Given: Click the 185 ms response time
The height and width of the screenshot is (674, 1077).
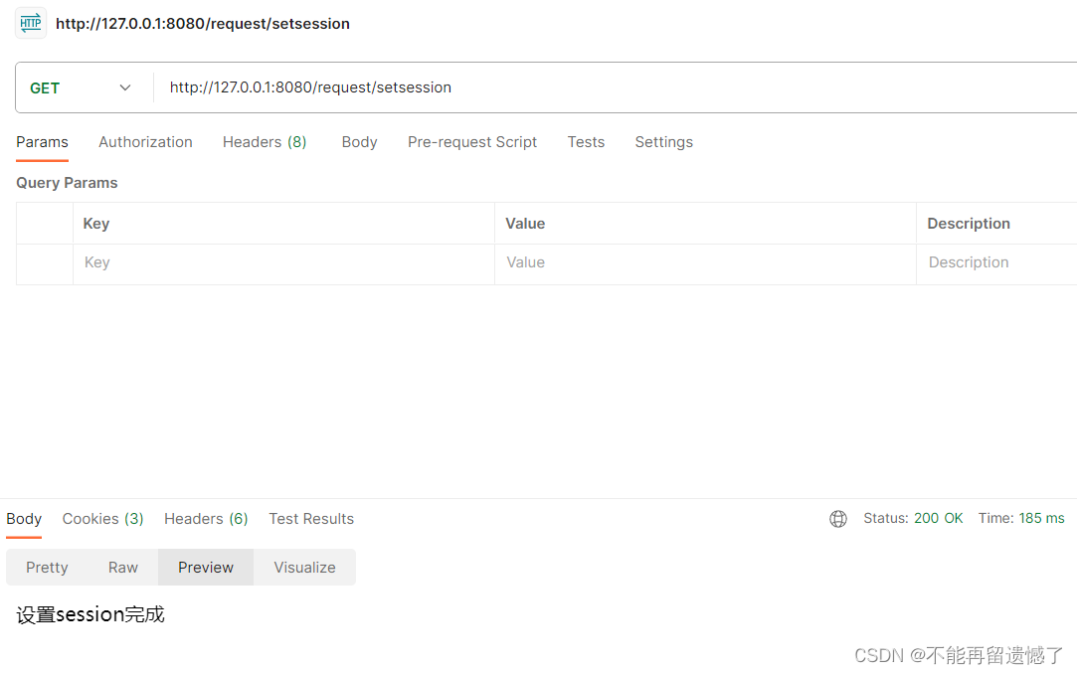Looking at the screenshot, I should 1041,518.
